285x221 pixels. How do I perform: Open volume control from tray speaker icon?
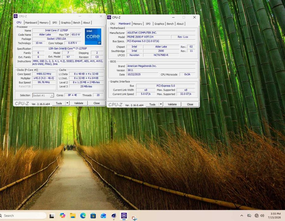pos(262,216)
